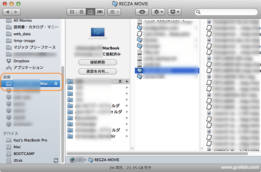Click the sidebar vertical scrollbar
Image resolution: width=261 pixels, height=172 pixels.
point(62,115)
